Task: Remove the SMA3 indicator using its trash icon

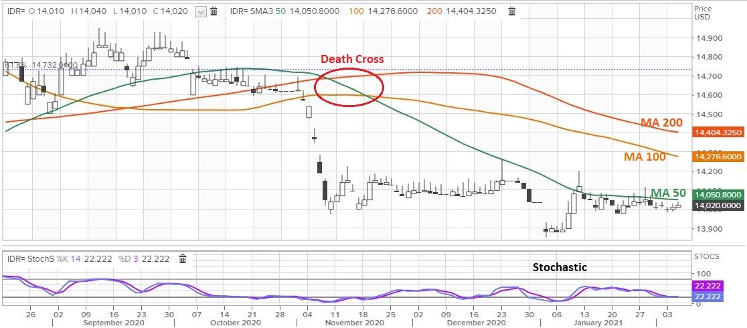Action: pyautogui.click(x=511, y=11)
